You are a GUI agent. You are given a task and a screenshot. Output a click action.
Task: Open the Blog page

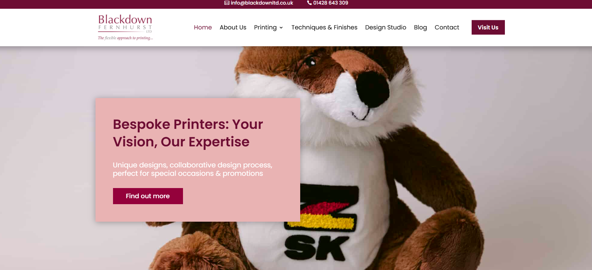tap(420, 27)
